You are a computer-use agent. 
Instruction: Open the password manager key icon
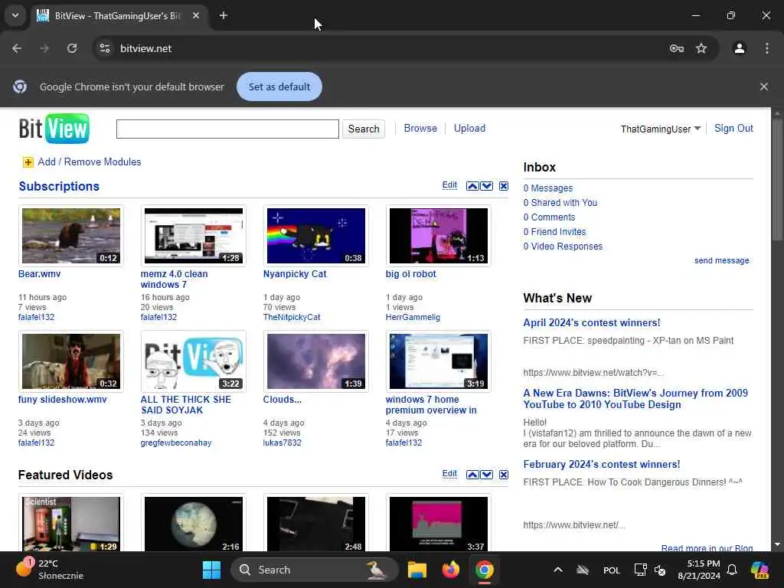point(677,48)
